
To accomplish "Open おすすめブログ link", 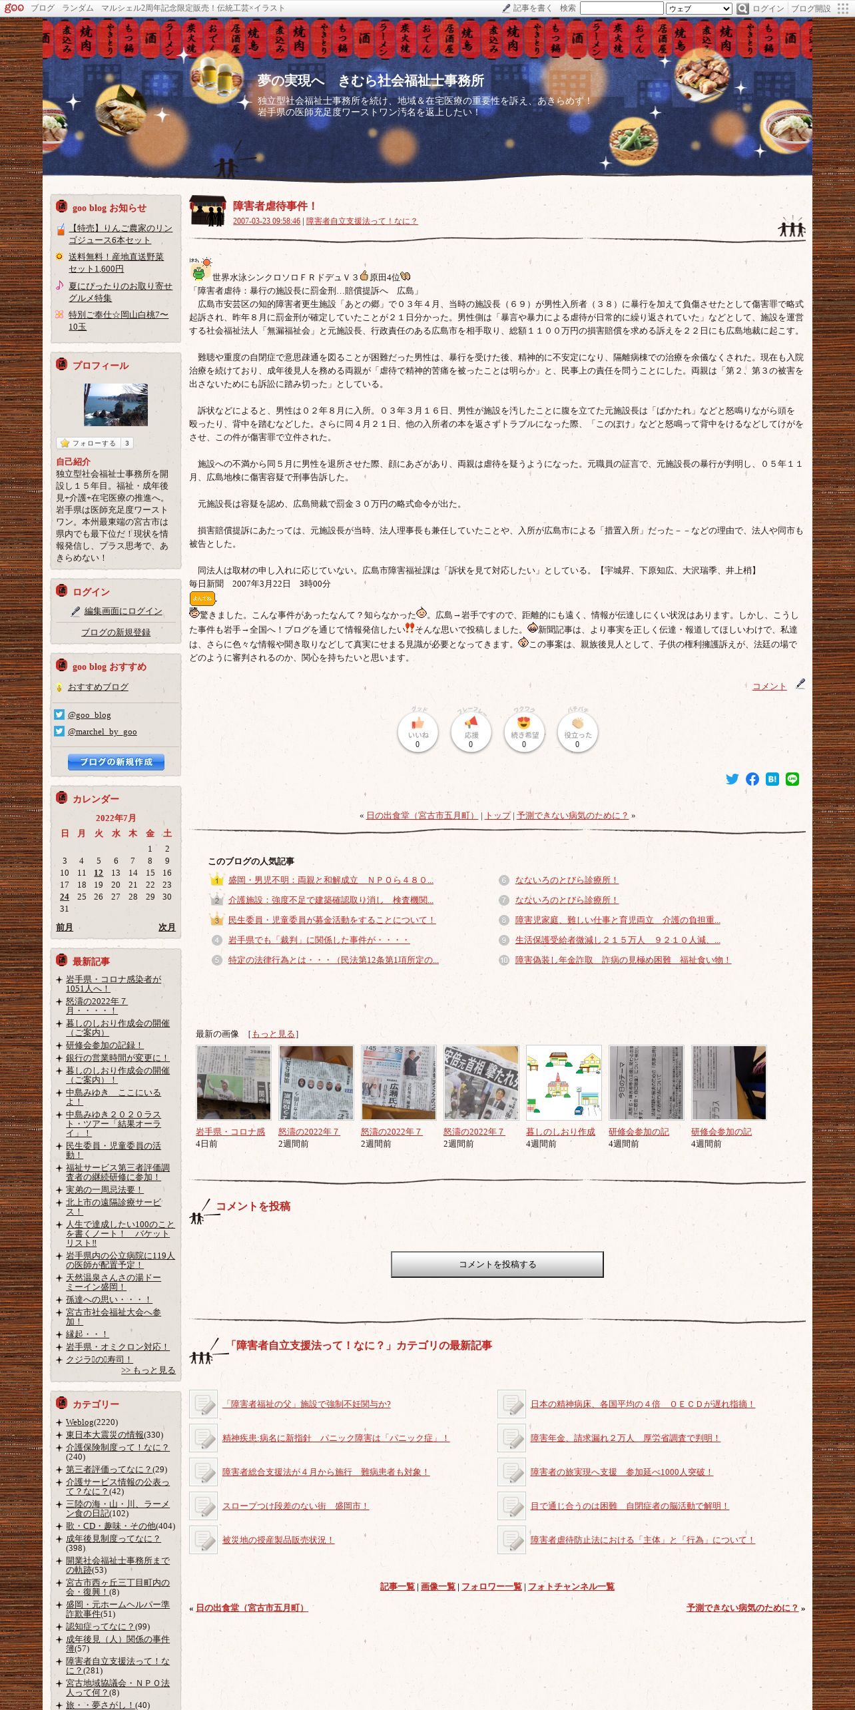I will point(98,687).
